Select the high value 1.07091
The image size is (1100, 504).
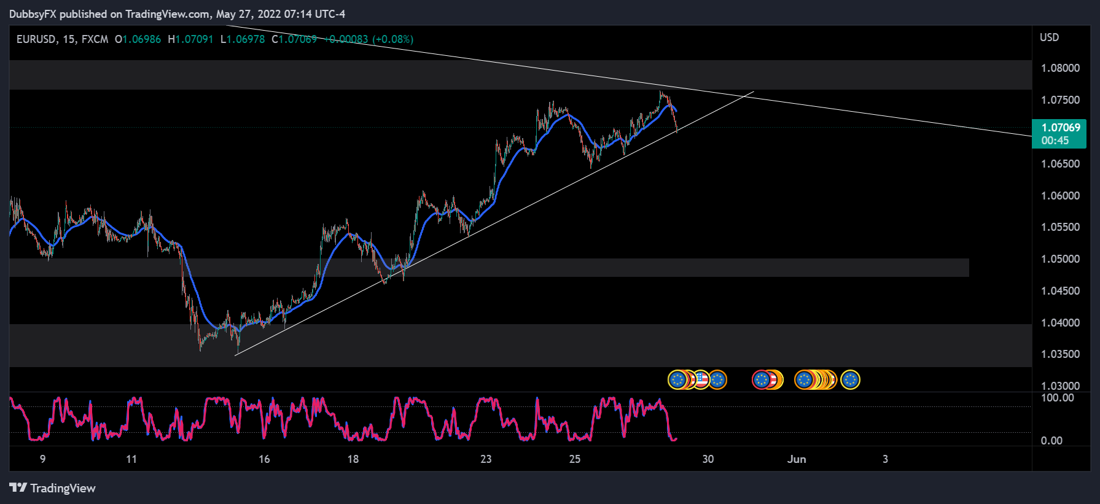pyautogui.click(x=195, y=39)
